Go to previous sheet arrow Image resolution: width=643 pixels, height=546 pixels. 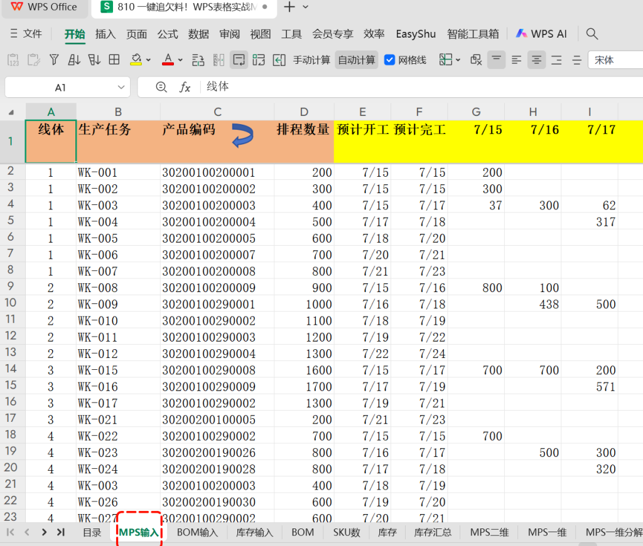[27, 532]
